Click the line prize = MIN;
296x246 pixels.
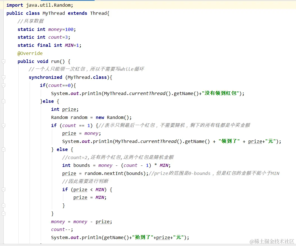point(90,198)
